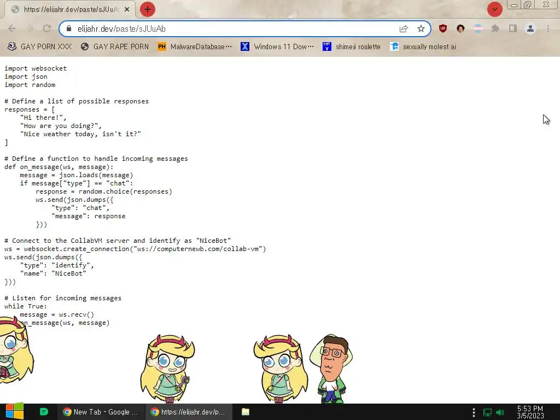Open the striped flag extension icon
This screenshot has height=420, width=560.
[x=477, y=28]
